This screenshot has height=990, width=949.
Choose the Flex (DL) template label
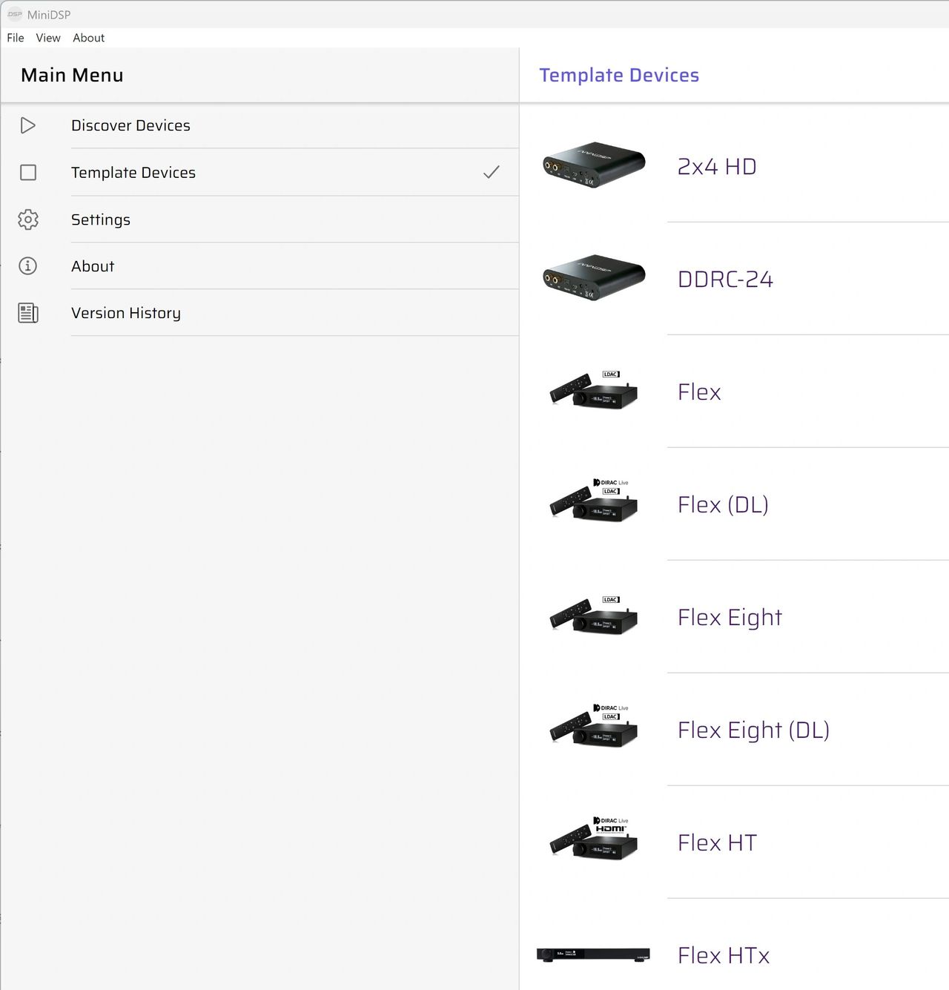pyautogui.click(x=723, y=504)
